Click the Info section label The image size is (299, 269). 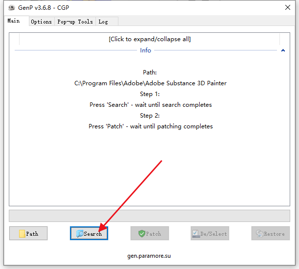click(x=145, y=50)
